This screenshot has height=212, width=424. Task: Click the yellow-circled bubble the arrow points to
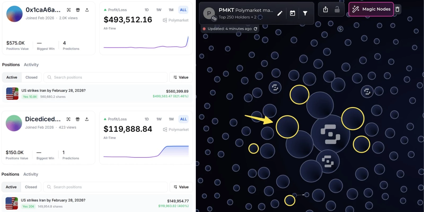(287, 127)
